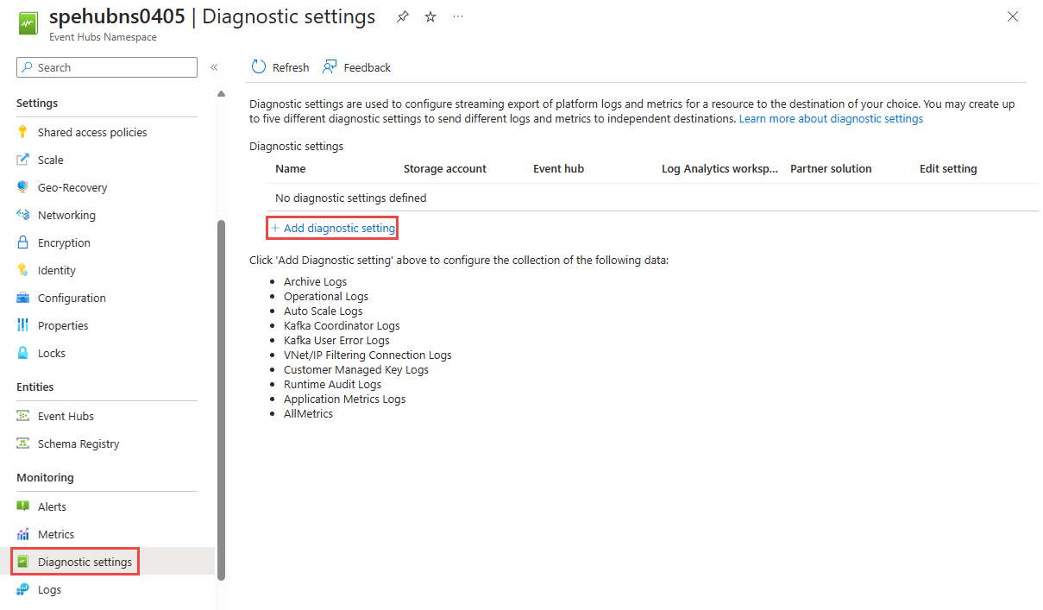Screen dimensions: 1043x610
Task: Open Scale settings page
Action: pos(50,160)
